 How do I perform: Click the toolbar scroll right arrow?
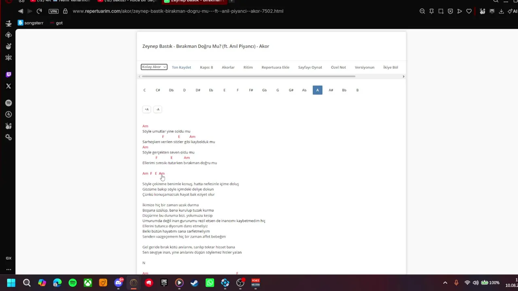(x=403, y=76)
